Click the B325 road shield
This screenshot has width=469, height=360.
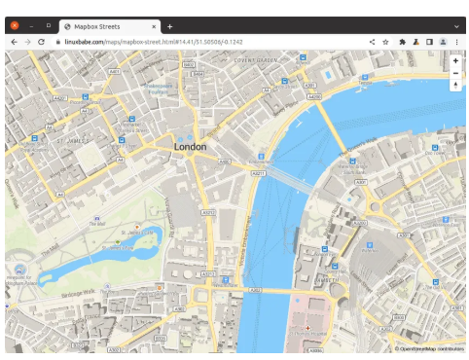[x=161, y=339]
